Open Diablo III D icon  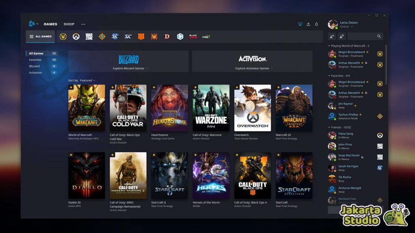click(167, 36)
